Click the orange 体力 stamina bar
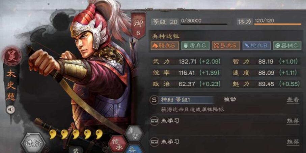This screenshot has height=153, width=306. [278, 24]
